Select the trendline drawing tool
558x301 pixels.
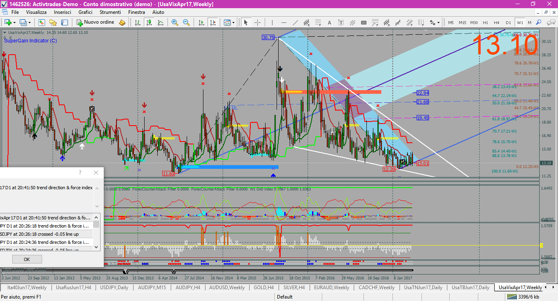[x=295, y=22]
